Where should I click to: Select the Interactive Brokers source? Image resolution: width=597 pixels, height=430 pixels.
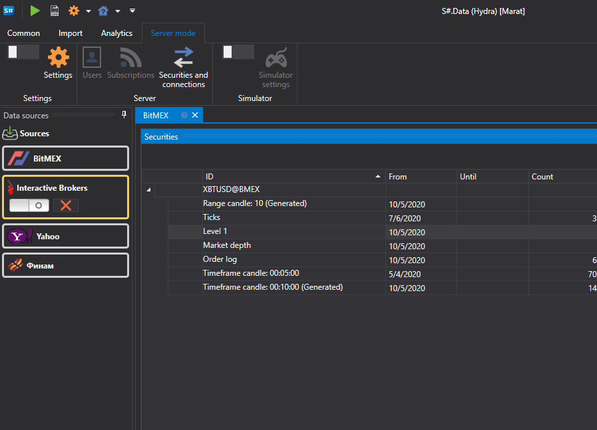[65, 197]
